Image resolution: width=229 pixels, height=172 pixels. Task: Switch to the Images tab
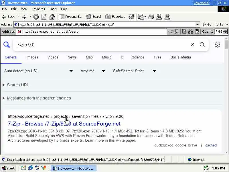click(x=32, y=57)
